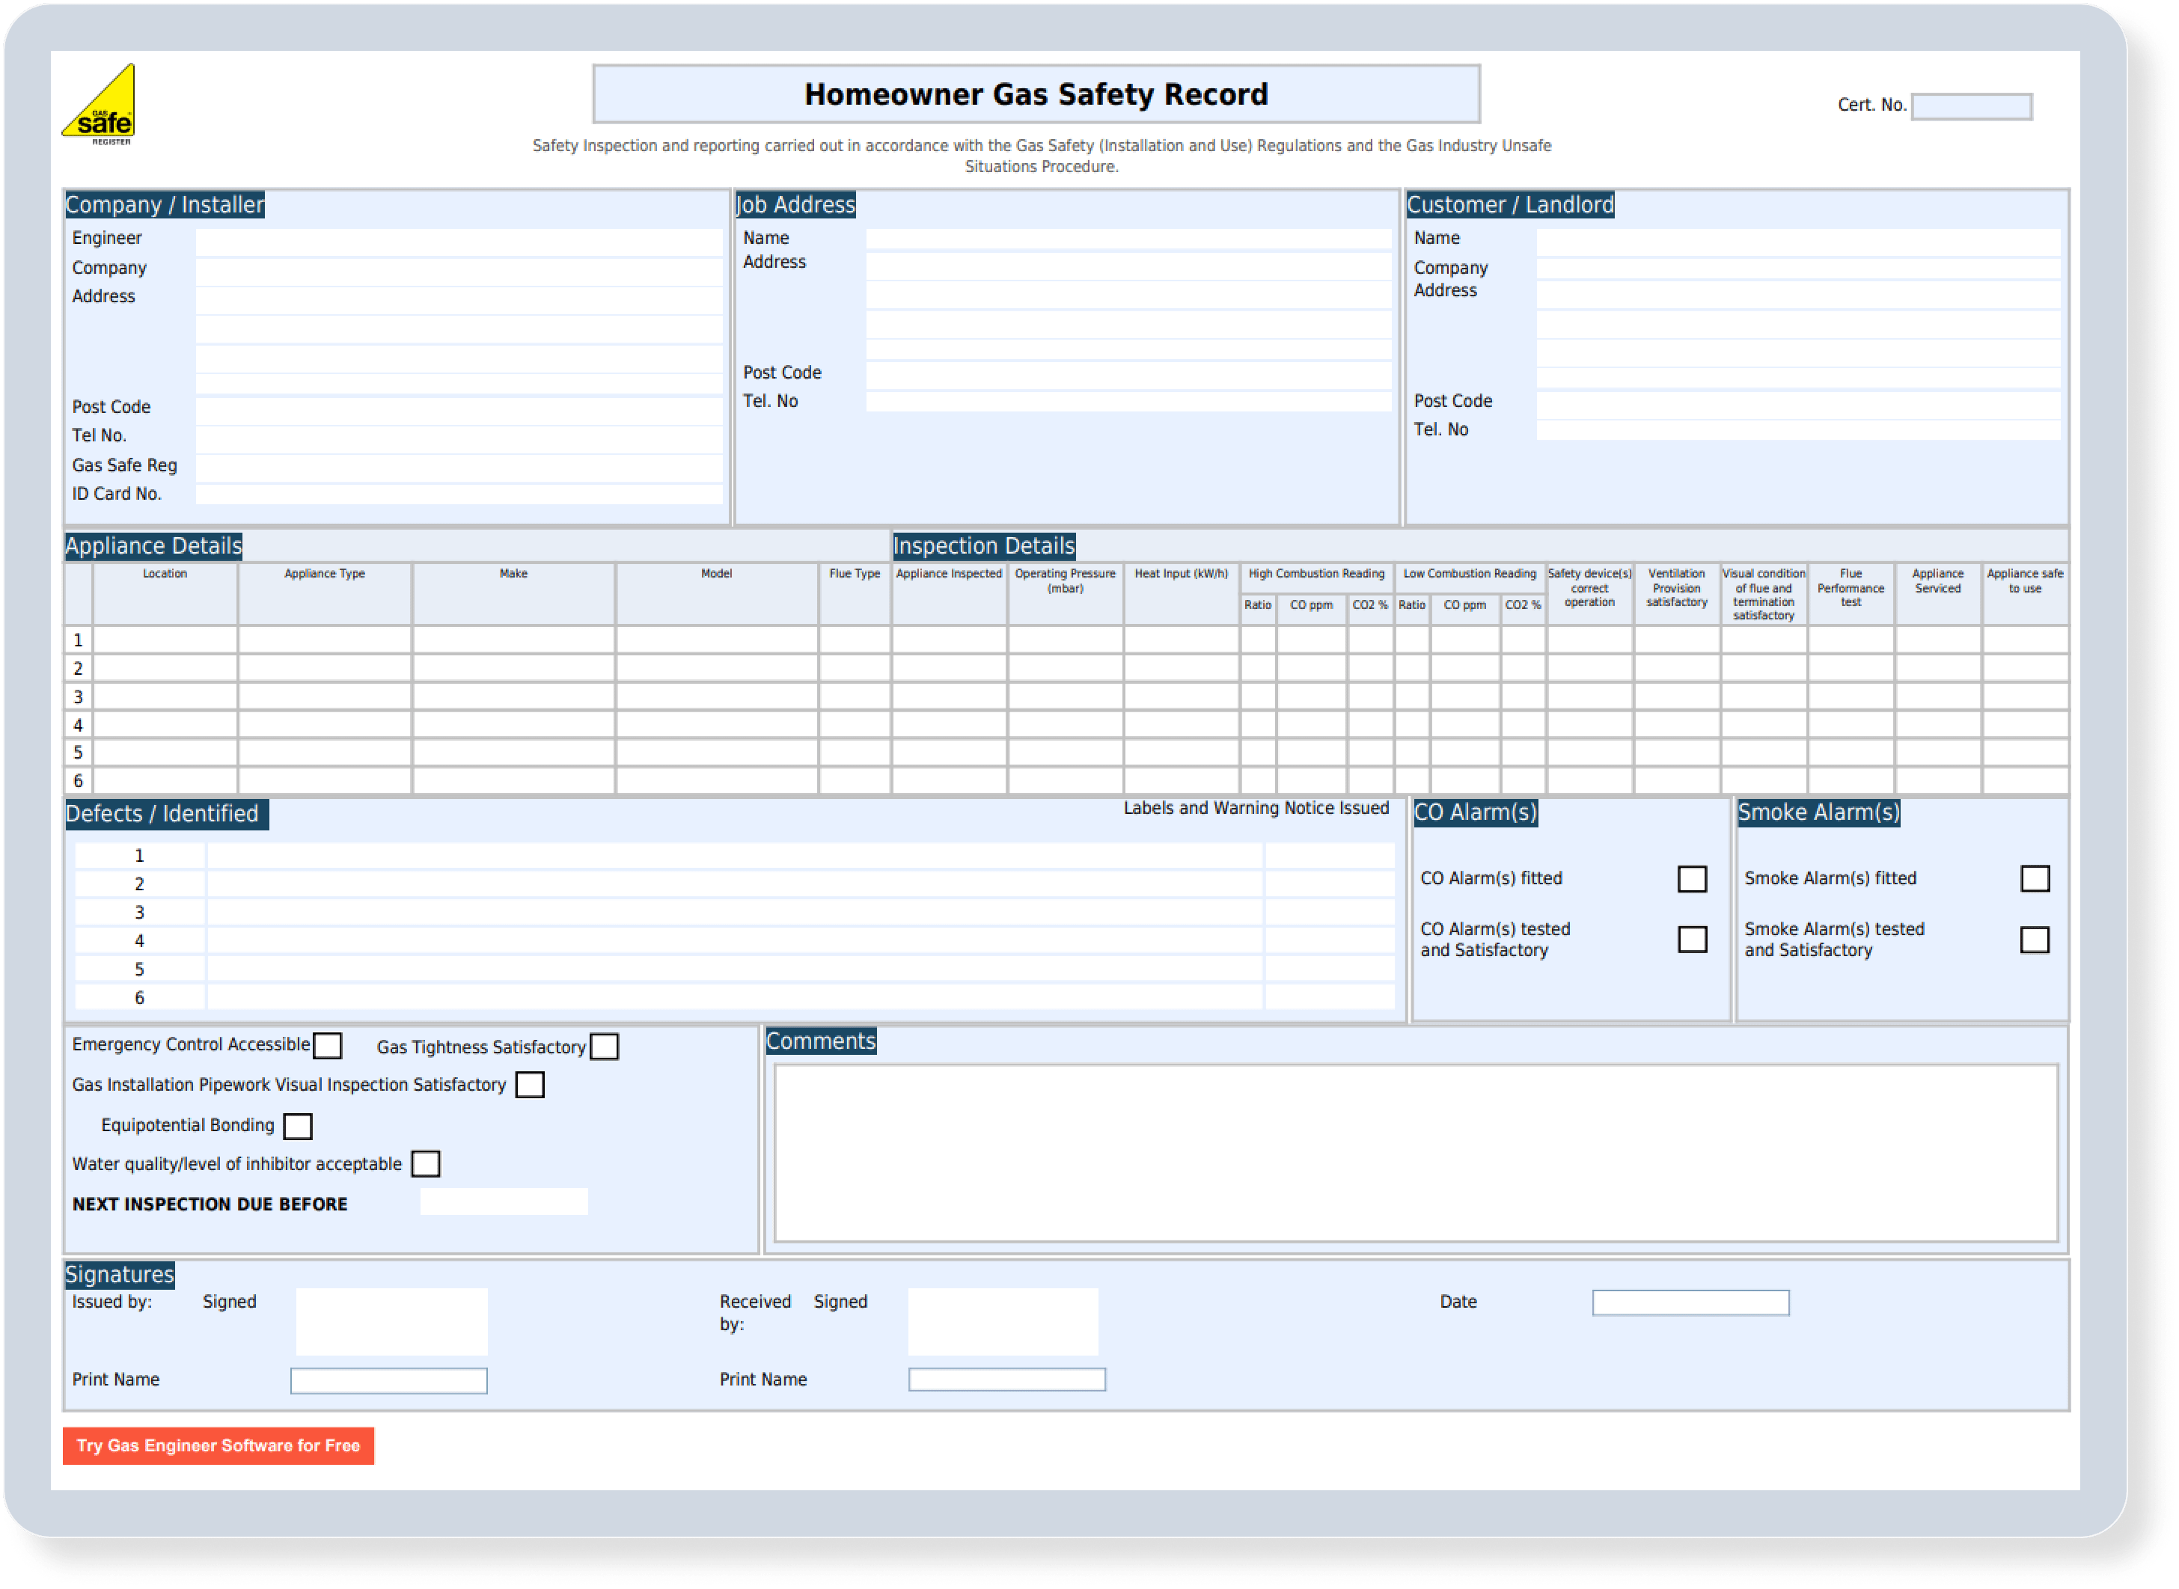Enable Emergency Control Accessible checkbox
The image size is (2179, 1589).
click(328, 1046)
